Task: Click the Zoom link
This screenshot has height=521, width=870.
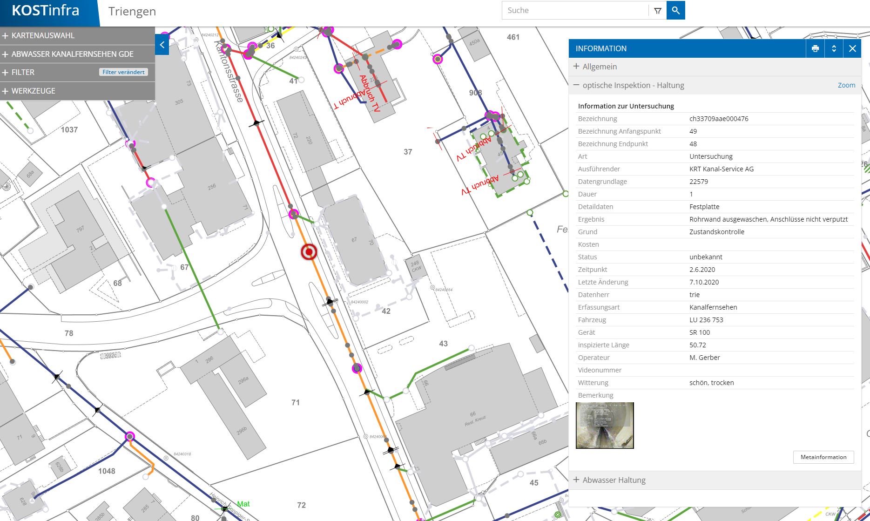Action: pyautogui.click(x=846, y=85)
